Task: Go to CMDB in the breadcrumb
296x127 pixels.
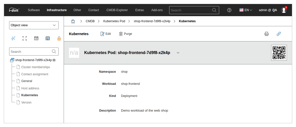Action: pos(90,21)
